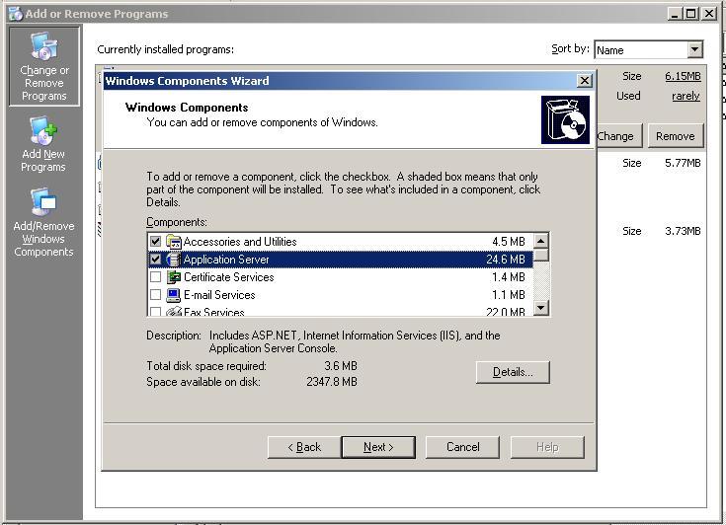
Task: Click the wizard box-and-CD graphic
Action: 565,119
